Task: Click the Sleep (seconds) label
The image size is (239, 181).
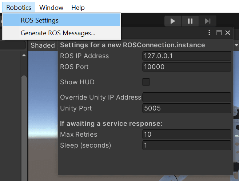Action: tap(85, 145)
